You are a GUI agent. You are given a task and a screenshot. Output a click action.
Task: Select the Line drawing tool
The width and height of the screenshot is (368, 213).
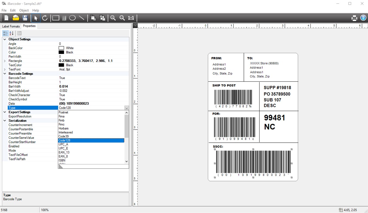(x=81, y=18)
